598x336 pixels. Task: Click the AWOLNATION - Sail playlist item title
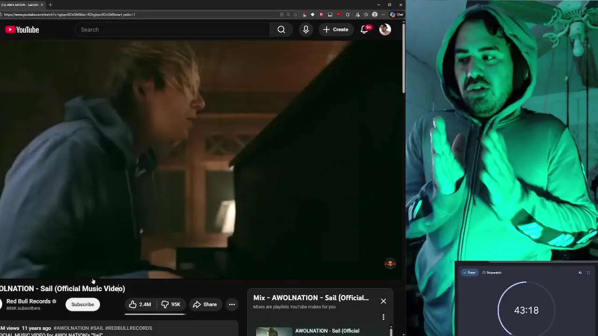[327, 331]
